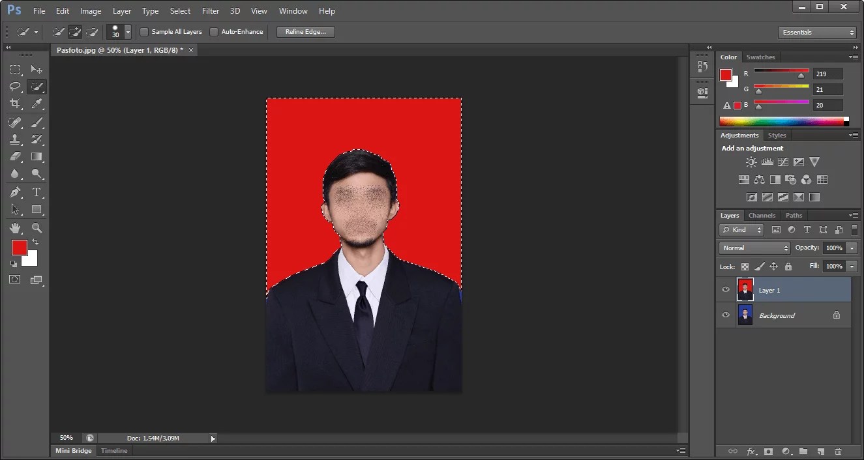Expand the layer Opacity dropdown arrow
Viewport: 864px width, 460px height.
852,248
